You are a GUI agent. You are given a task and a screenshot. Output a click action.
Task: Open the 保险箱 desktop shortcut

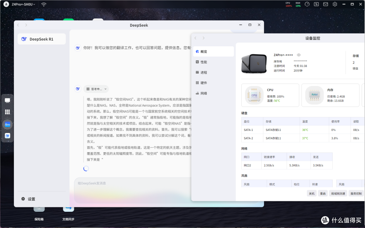tap(39, 213)
